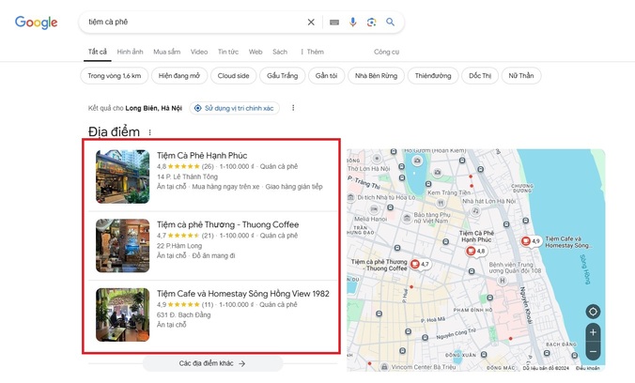This screenshot has width=635, height=383.
Task: Open the 'Sách' tab
Action: point(280,52)
